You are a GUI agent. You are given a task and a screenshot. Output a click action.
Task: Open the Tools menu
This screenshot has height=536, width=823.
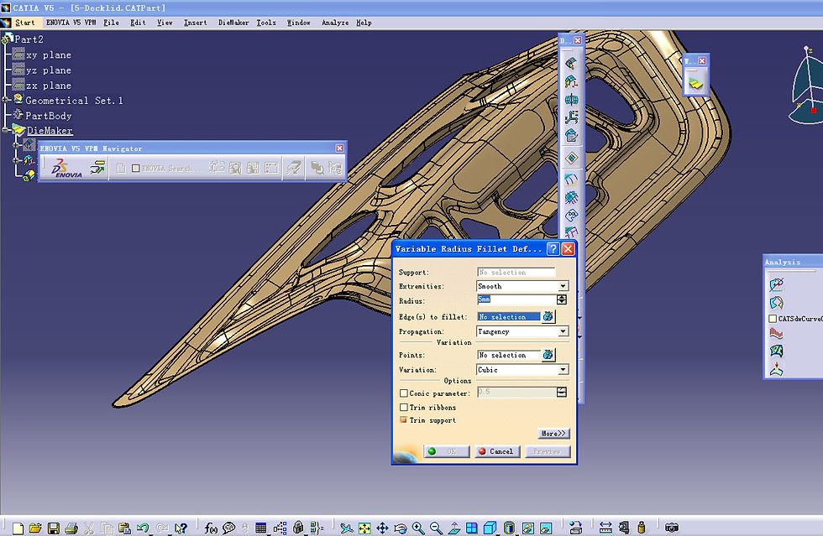point(266,23)
